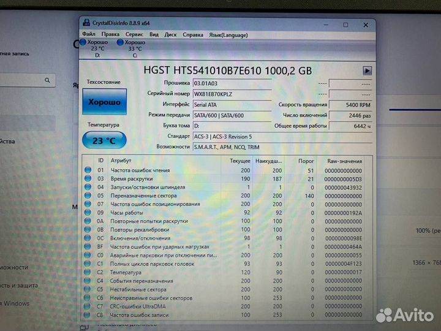This screenshot has height=331, width=441.
Task: Click the 23 °C temperature button
Action: point(104,140)
